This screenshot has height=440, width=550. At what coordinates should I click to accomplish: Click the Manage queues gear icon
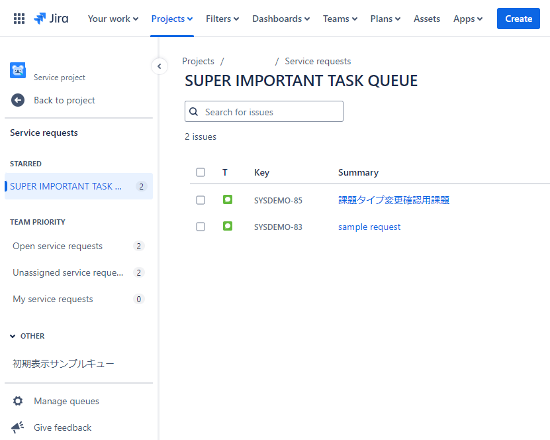[18, 401]
